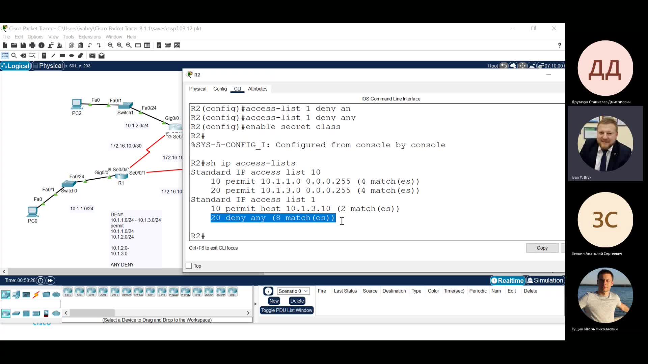Click the Undo arrow icon
This screenshot has width=648, height=364.
(x=90, y=45)
